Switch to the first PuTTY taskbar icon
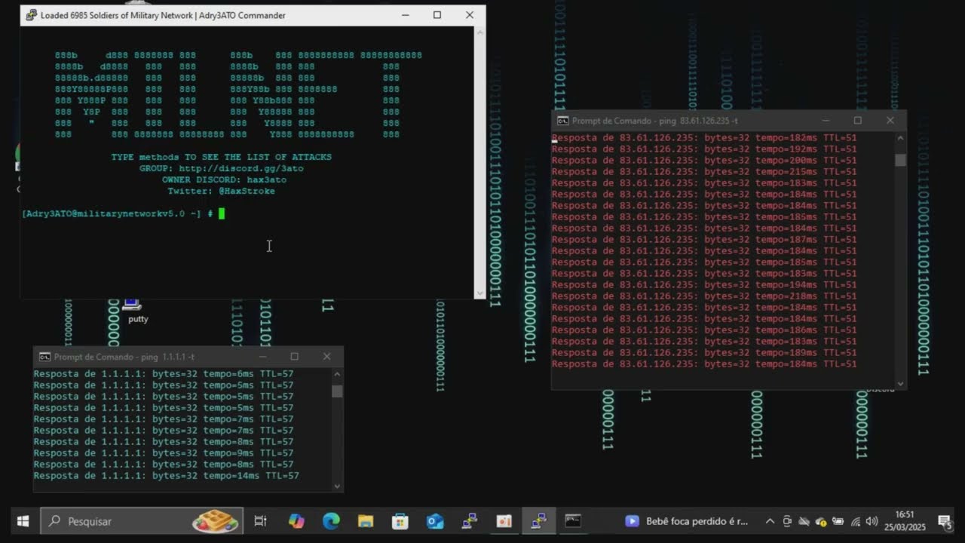The width and height of the screenshot is (965, 543). 470,521
